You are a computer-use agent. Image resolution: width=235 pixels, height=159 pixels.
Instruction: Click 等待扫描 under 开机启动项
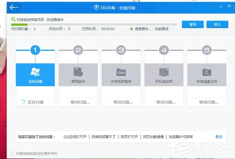[x=166, y=102]
